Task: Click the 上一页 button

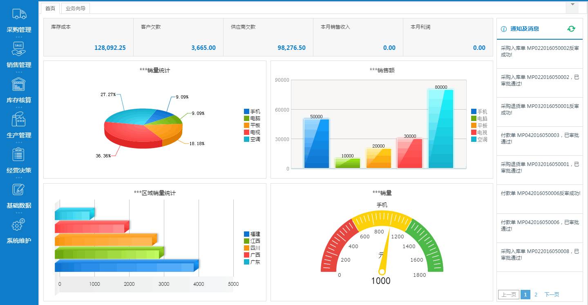Action: (x=508, y=294)
